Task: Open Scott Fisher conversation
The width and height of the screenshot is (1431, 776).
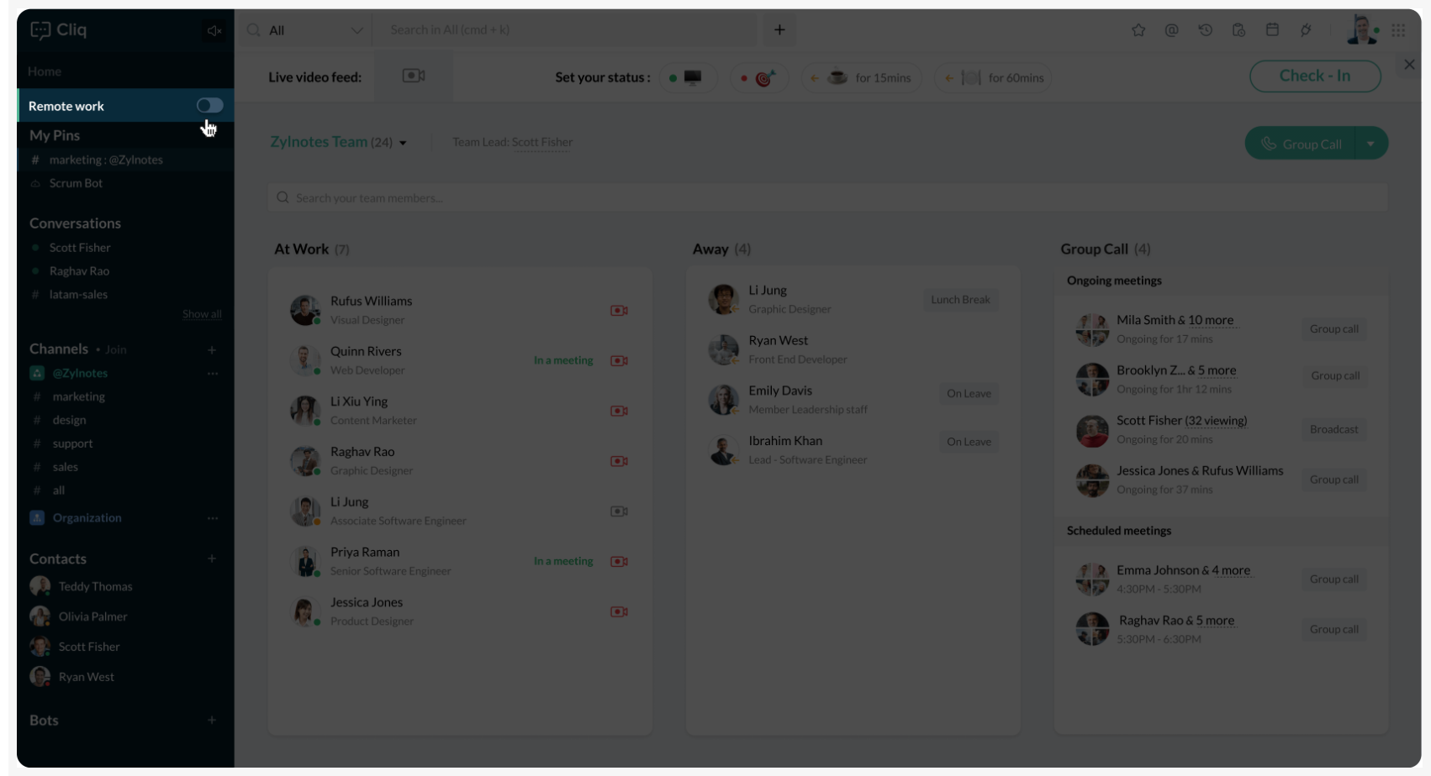Action: (80, 248)
